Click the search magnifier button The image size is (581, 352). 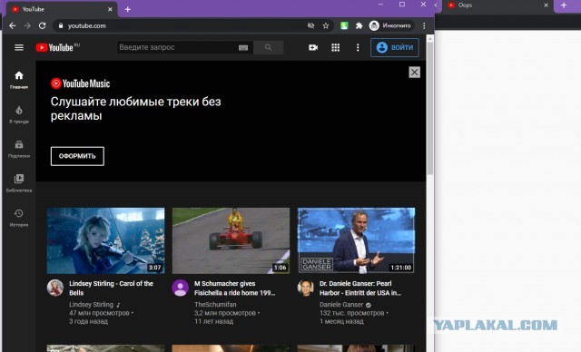[269, 47]
